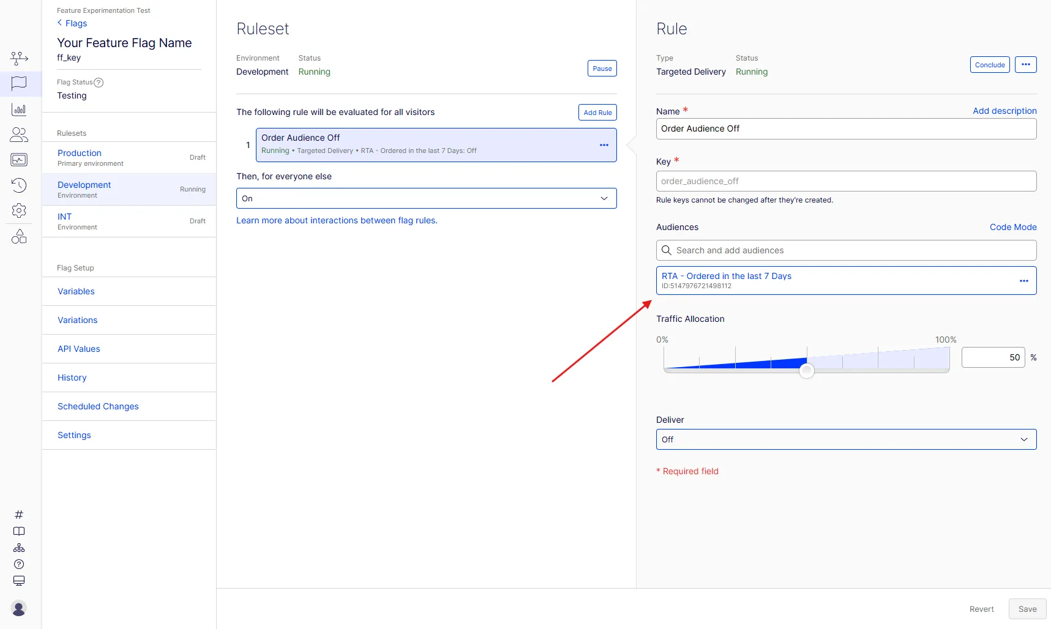Image resolution: width=1051 pixels, height=629 pixels.
Task: Expand the 'Then, for everyone else' On dropdown
Action: pyautogui.click(x=426, y=198)
